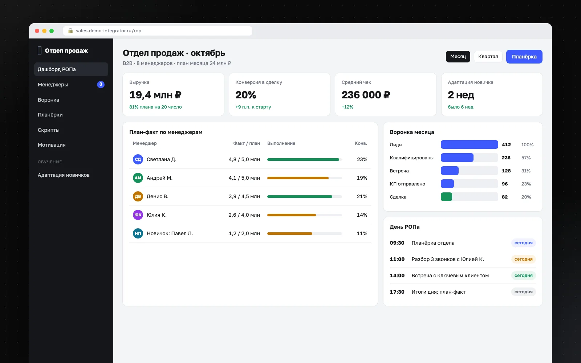Click the green macOS maximize button
Viewport: 581px width, 363px height.
[x=52, y=31]
